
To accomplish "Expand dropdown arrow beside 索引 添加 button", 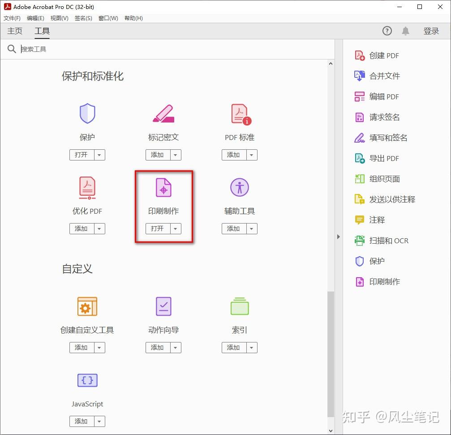I will [x=252, y=348].
